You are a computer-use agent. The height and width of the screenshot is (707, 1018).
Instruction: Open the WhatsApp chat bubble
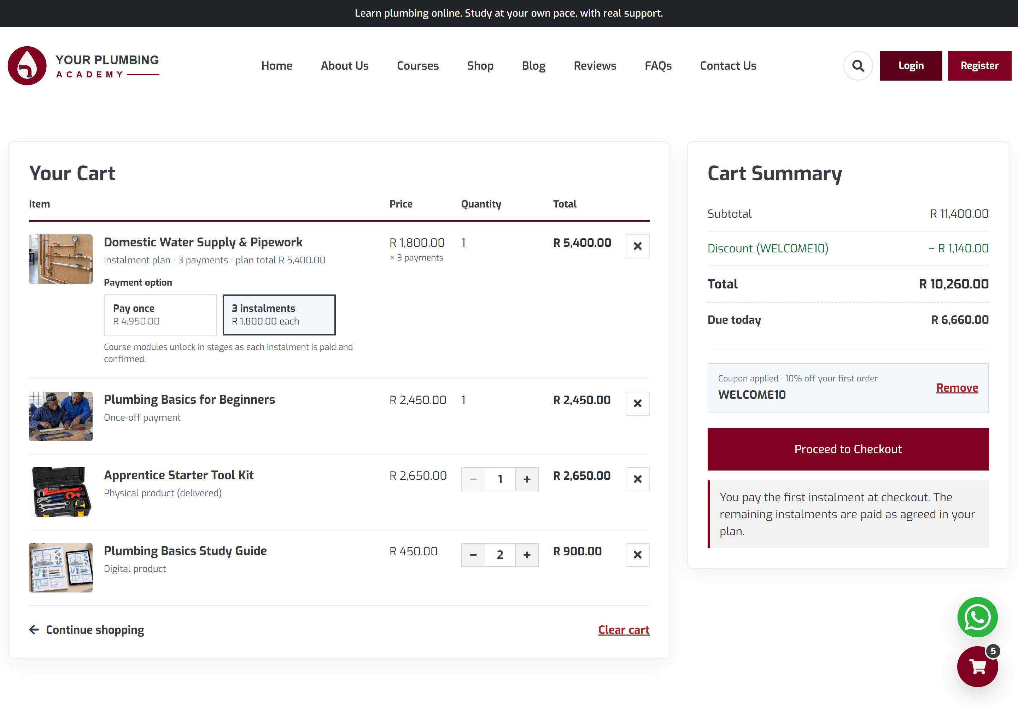[x=977, y=617]
